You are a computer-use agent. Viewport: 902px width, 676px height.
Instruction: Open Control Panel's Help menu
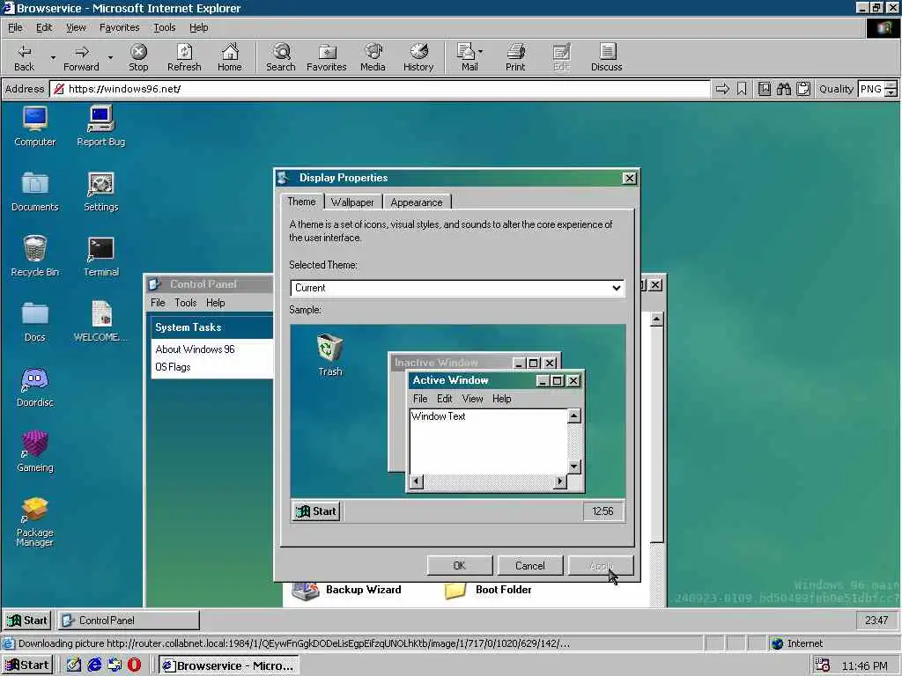216,303
